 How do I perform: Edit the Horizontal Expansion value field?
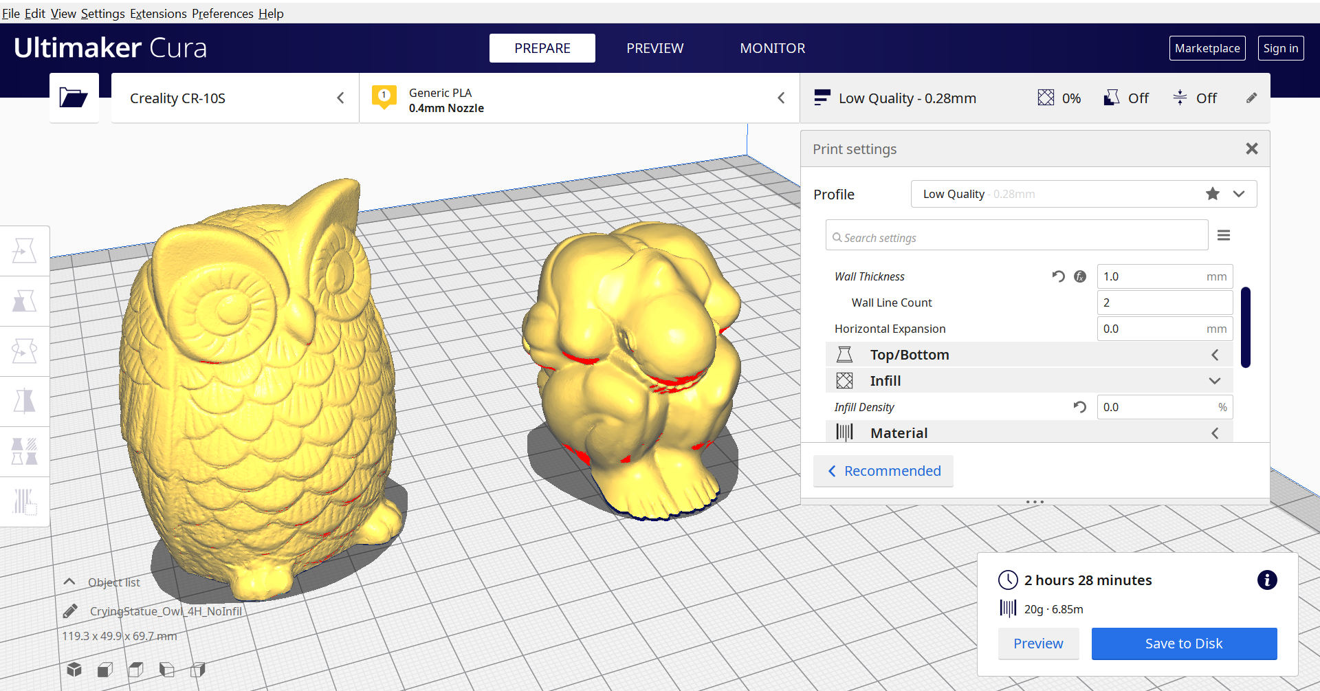click(x=1165, y=329)
